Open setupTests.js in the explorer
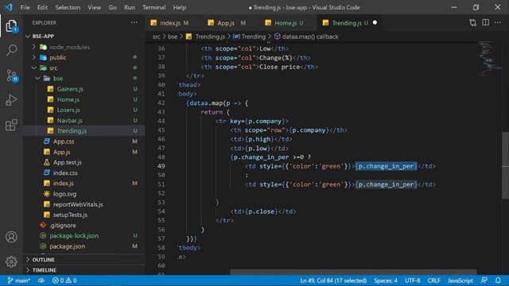This screenshot has height=286, width=509. (70, 214)
